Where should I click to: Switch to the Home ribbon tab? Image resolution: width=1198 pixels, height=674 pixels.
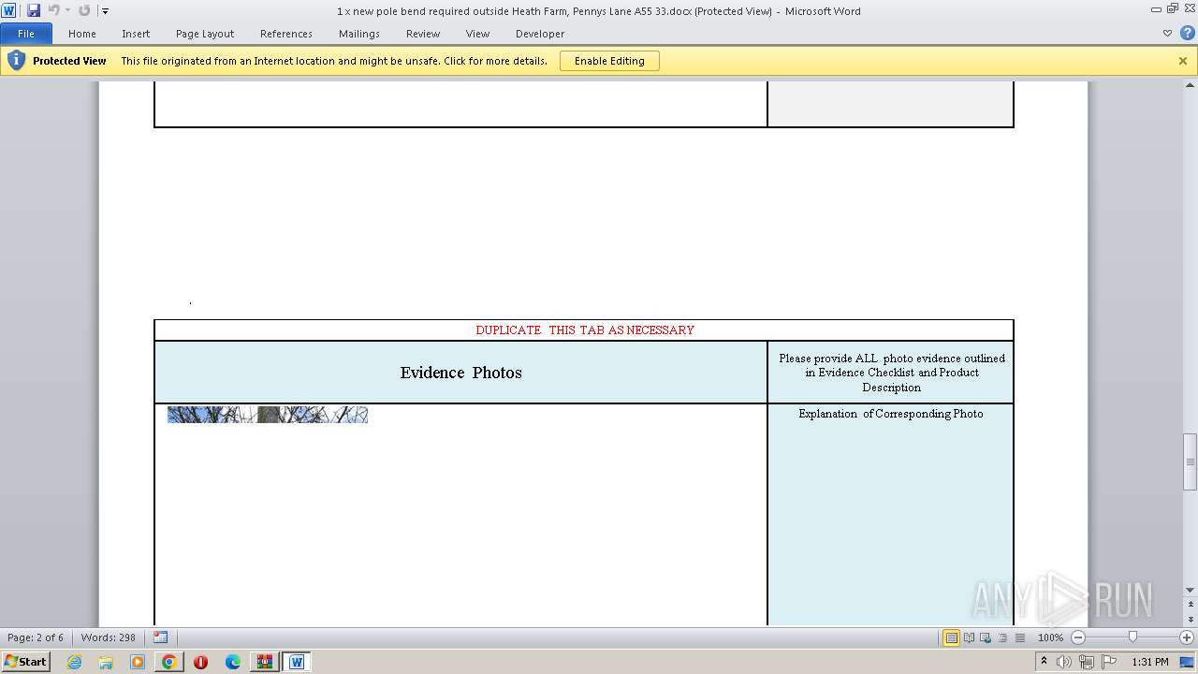pos(81,34)
